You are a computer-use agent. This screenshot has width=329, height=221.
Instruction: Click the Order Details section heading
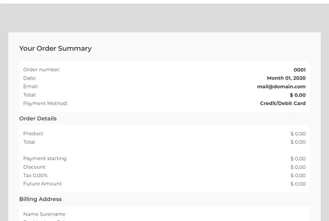[38, 118]
